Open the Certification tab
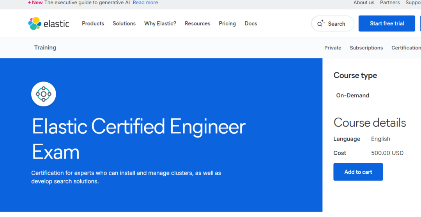The image size is (421, 217). [406, 48]
